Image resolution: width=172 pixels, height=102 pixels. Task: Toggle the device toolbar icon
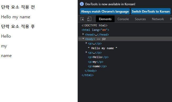pos(89,19)
